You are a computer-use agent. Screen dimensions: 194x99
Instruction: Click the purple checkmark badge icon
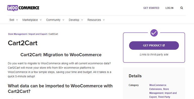[154, 33]
